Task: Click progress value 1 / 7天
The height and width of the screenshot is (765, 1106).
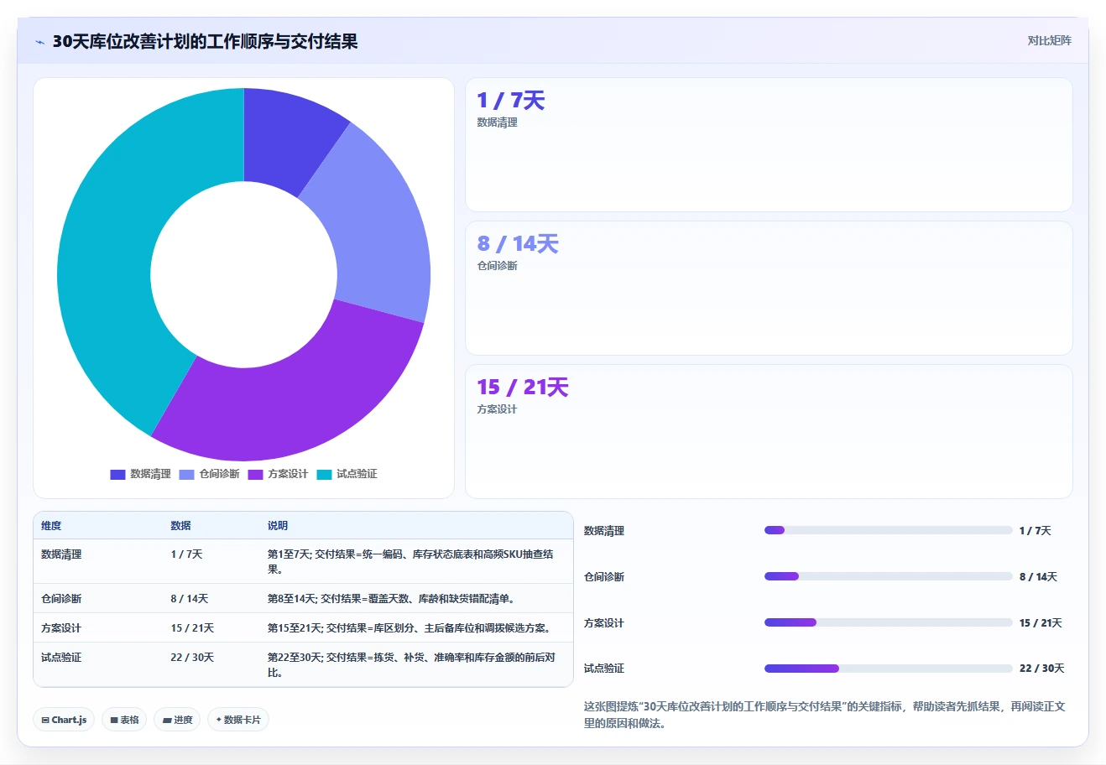Action: click(1036, 531)
